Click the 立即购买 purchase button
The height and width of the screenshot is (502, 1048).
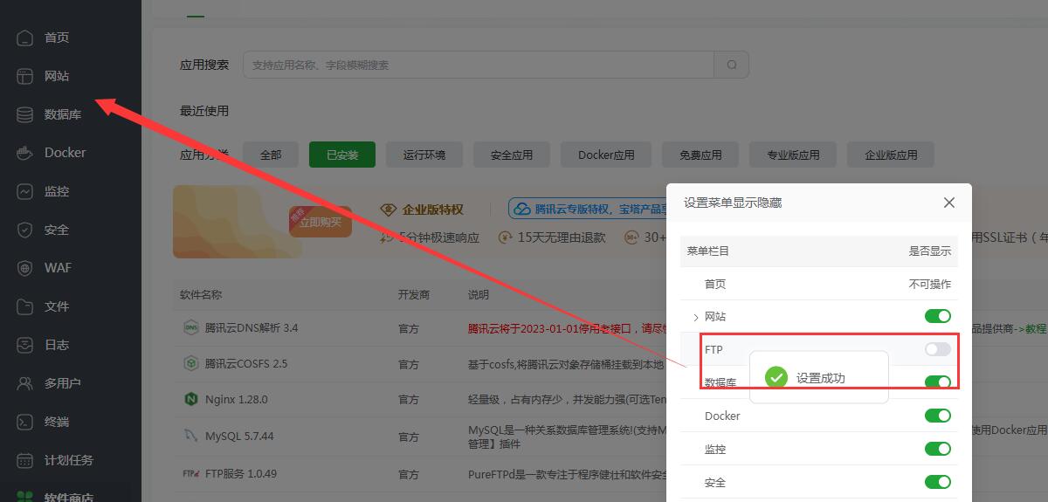click(x=321, y=223)
